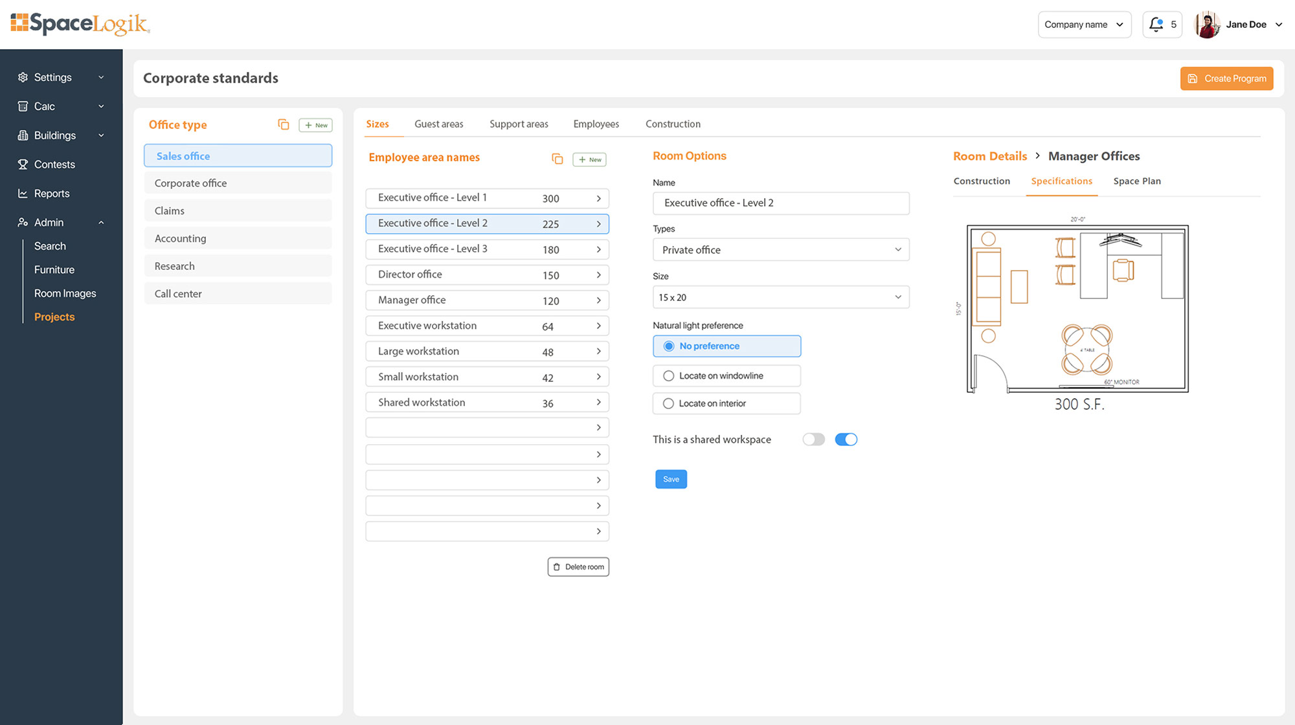Open the Size dropdown showing 15 x 20
1295x725 pixels.
point(781,297)
